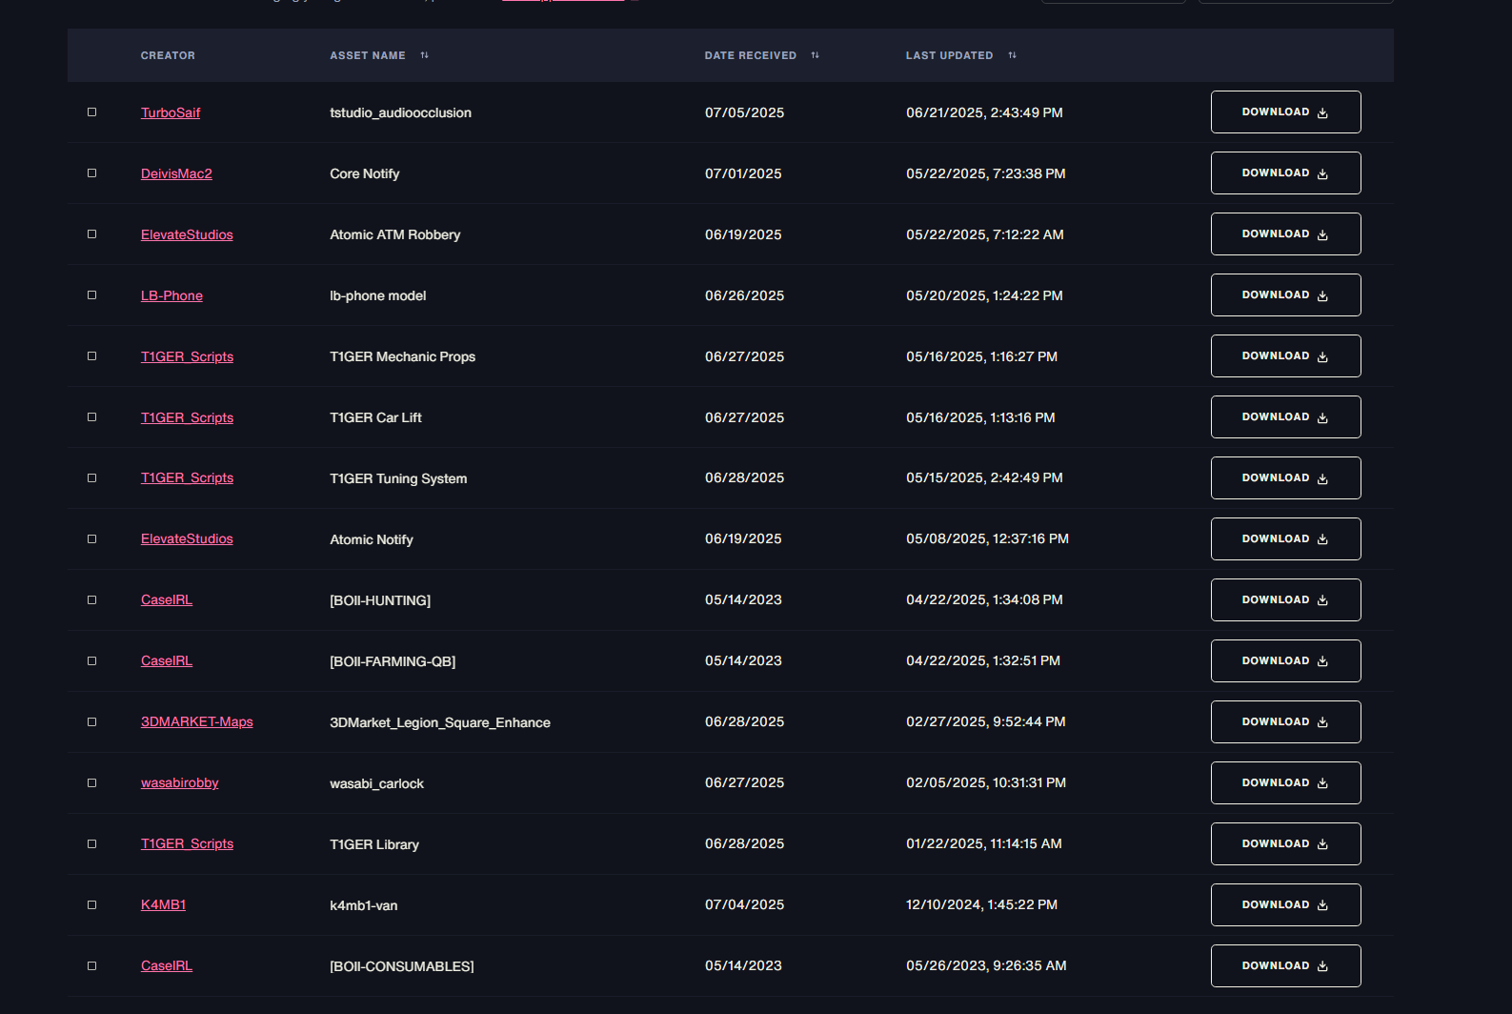Image resolution: width=1512 pixels, height=1014 pixels.
Task: Select the T1GER Tuning System checkbox
Action: (x=92, y=478)
